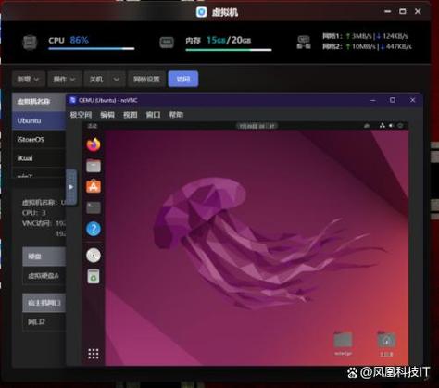Image resolution: width=439 pixels, height=388 pixels.
Task: Open the Files manager in dock
Action: [x=94, y=166]
